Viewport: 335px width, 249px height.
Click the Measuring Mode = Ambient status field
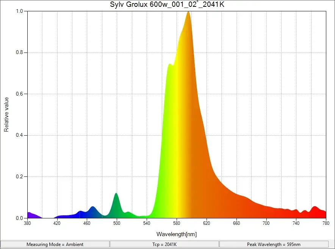tap(55, 244)
